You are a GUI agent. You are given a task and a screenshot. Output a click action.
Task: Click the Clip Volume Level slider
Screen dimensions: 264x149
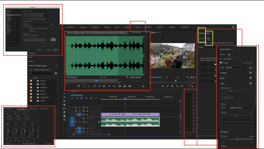(x=237, y=139)
